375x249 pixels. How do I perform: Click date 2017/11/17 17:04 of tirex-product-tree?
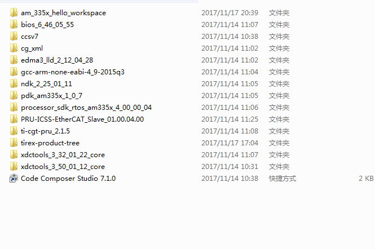click(x=230, y=143)
